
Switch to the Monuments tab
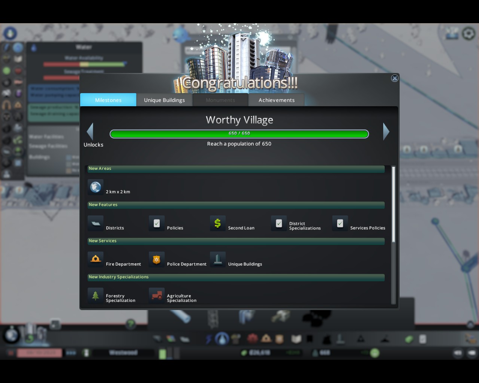pos(220,100)
